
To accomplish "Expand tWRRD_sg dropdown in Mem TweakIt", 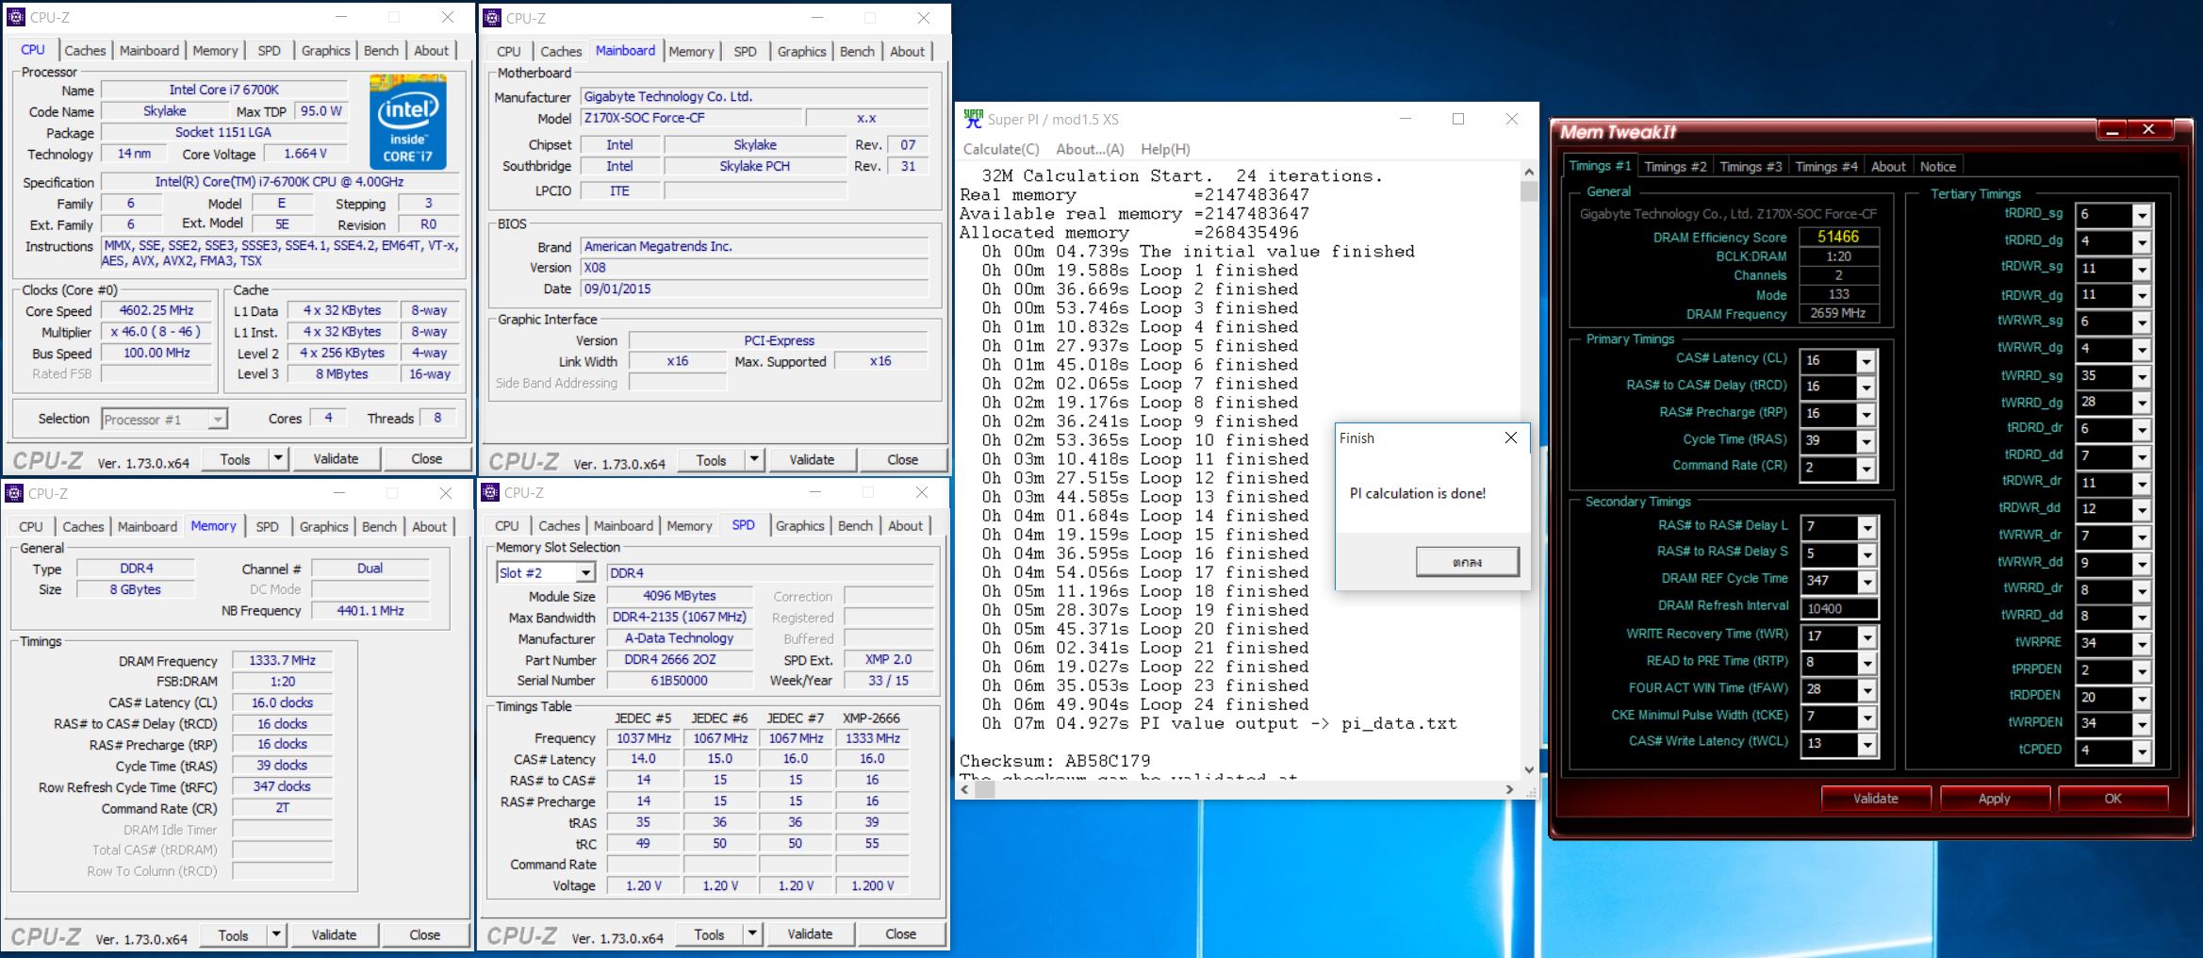I will 2142,376.
